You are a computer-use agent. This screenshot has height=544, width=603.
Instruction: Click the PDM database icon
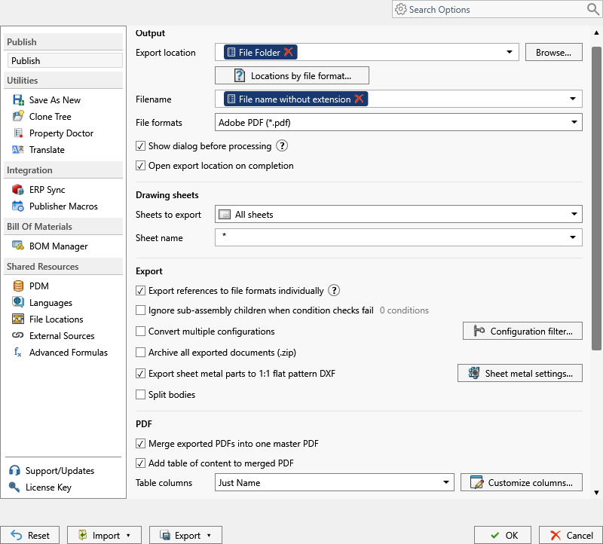pyautogui.click(x=18, y=286)
